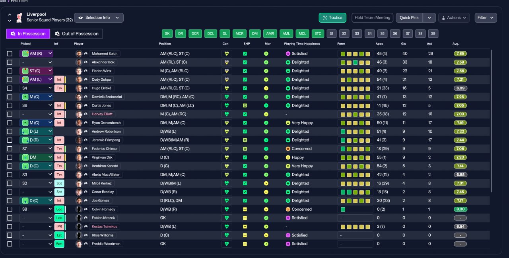Viewport: 509px width, 258px height.
Task: Click Jeremie Frimpong's sharpness arrow icon
Action: [x=245, y=140]
